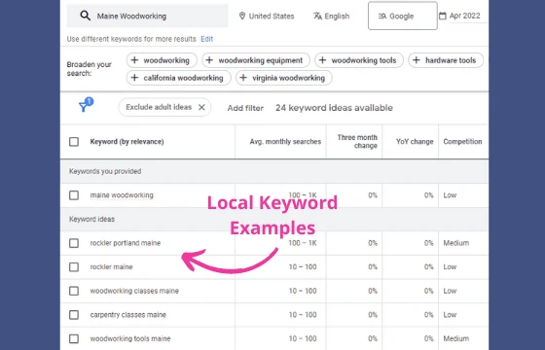
Task: Add the california woodworking suggestion chip
Action: coord(179,78)
